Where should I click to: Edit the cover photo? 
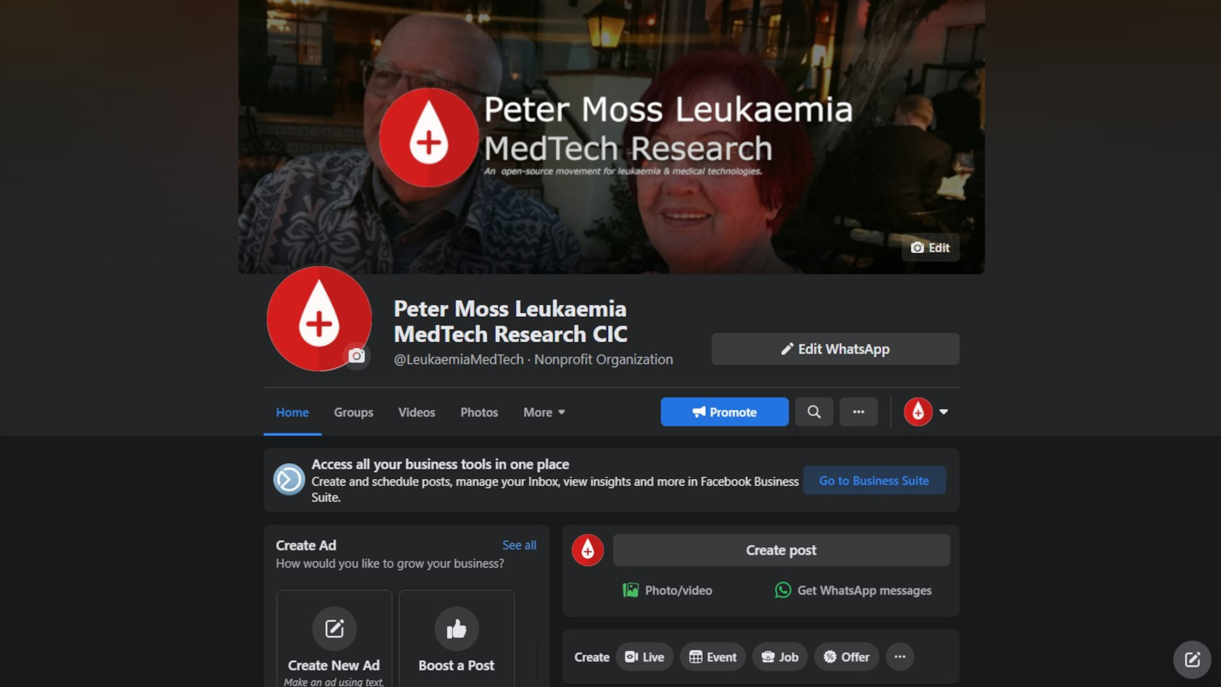coord(930,247)
